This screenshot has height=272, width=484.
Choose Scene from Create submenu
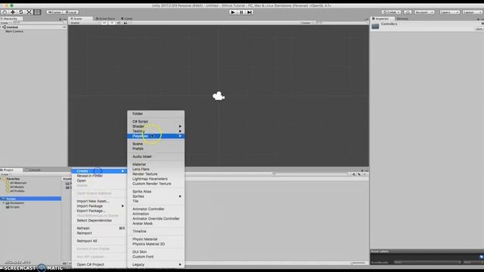156,144
